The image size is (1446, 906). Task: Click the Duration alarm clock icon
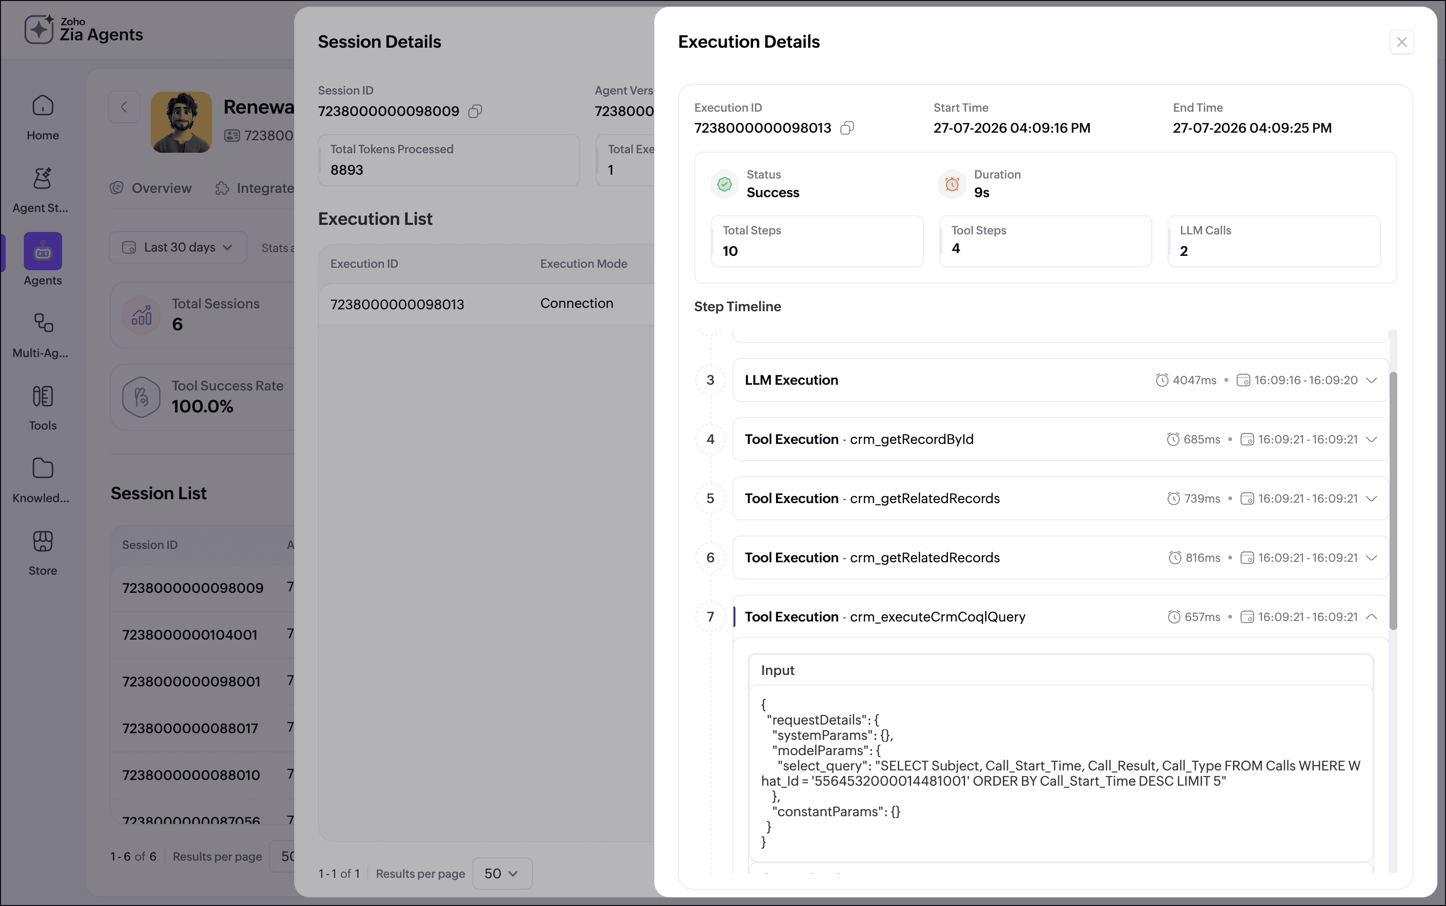(x=952, y=184)
